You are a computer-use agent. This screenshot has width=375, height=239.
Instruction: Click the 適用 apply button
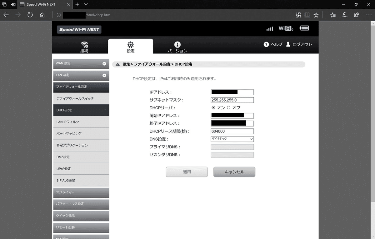187,172
